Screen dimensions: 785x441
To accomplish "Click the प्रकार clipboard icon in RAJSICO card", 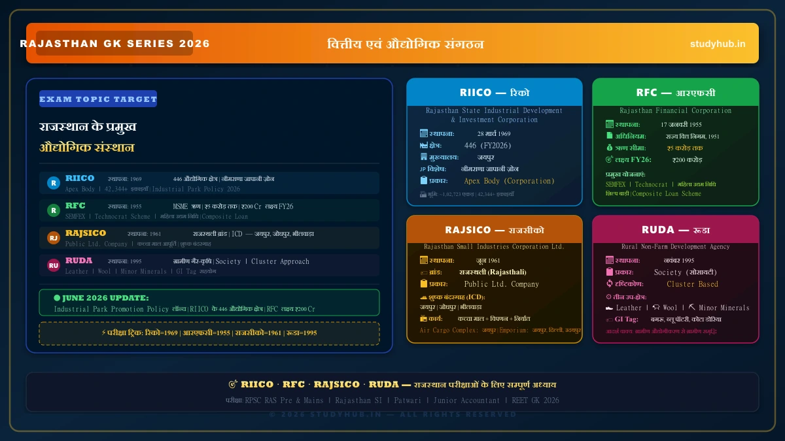I will coord(423,284).
